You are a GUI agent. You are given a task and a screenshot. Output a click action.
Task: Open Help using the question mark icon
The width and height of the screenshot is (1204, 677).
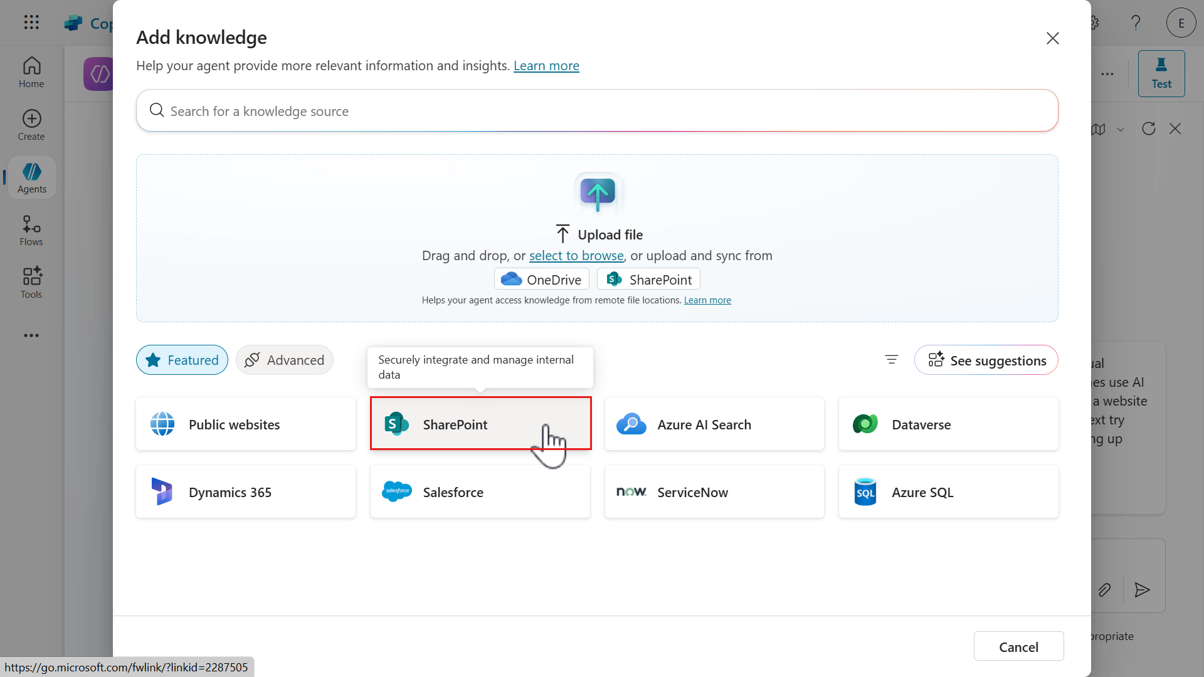click(x=1136, y=23)
